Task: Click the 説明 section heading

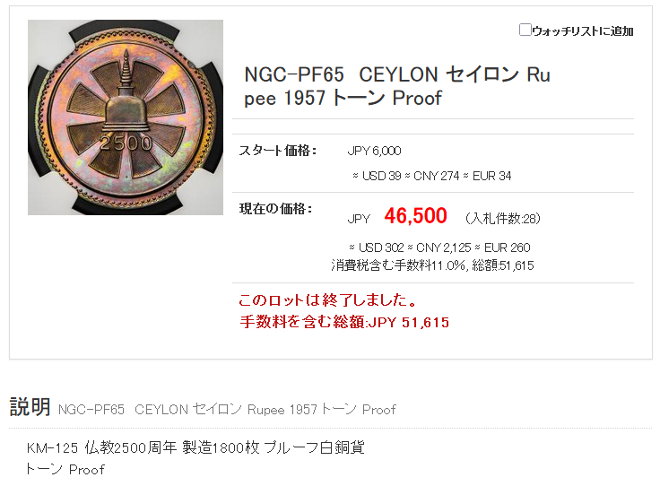Action: pos(30,407)
